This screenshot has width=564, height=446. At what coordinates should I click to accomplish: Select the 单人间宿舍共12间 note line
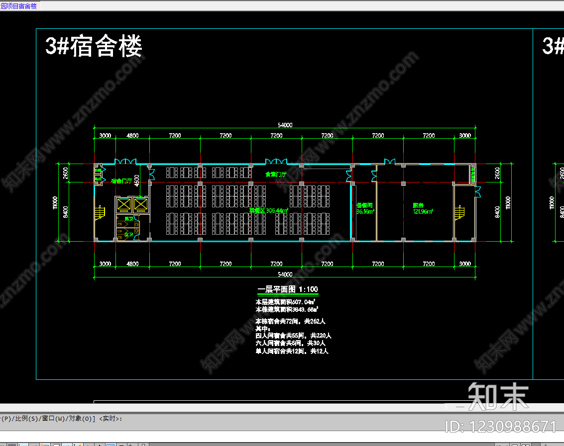click(x=292, y=351)
